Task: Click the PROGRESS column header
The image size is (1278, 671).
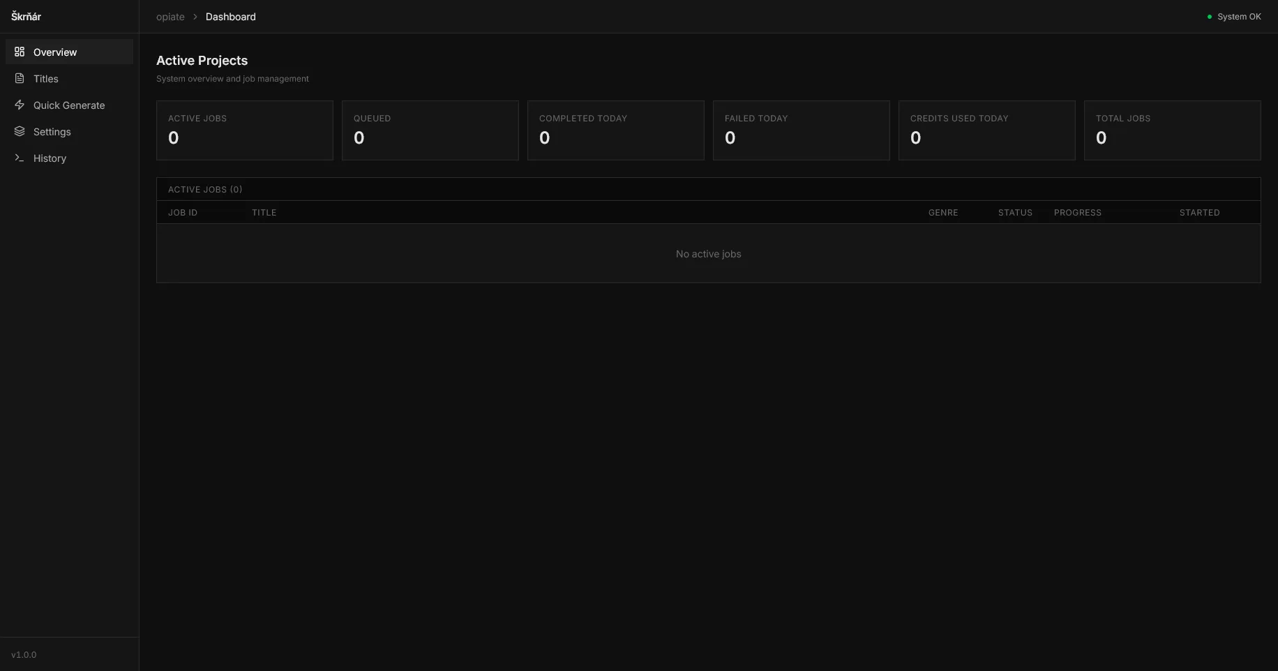Action: point(1078,212)
